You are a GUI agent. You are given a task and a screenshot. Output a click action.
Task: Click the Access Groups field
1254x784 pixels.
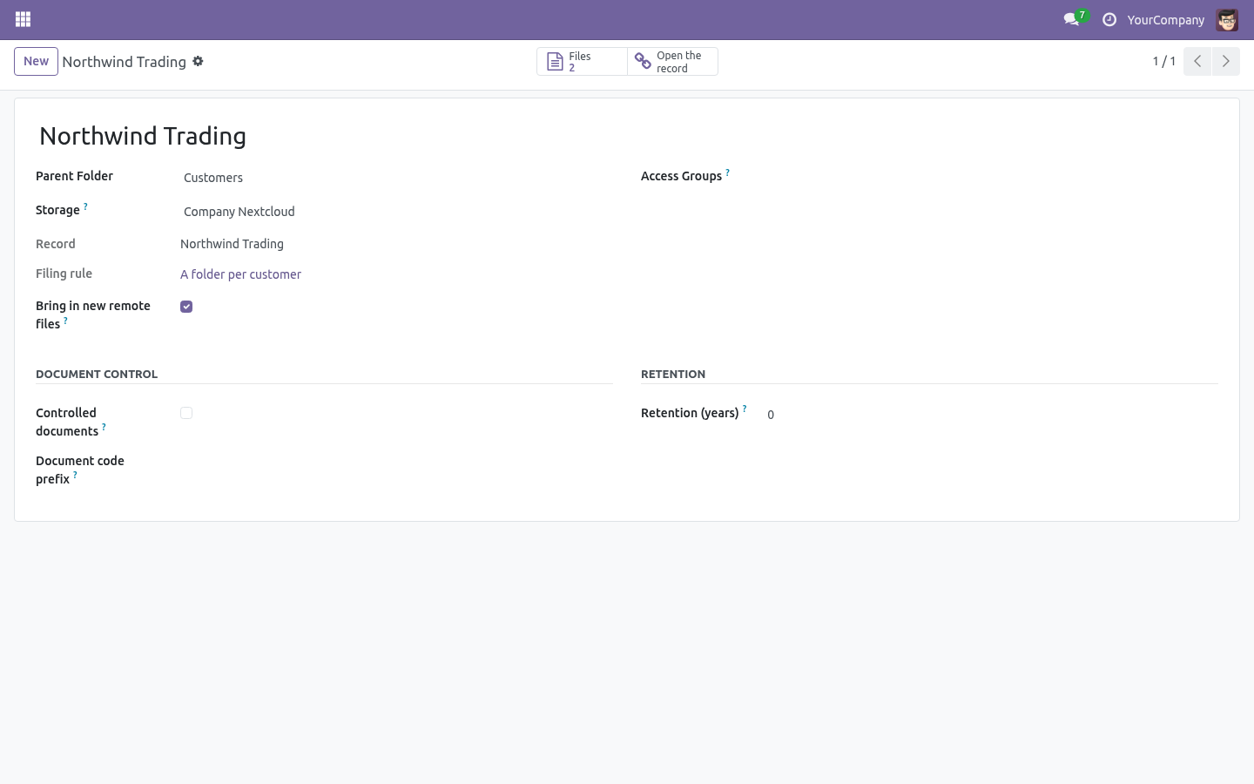[x=990, y=177]
